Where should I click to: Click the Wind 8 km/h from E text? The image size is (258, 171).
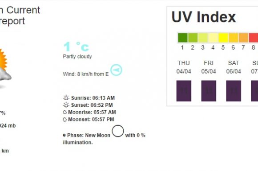pyautogui.click(x=86, y=74)
